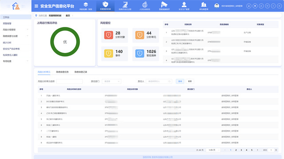Expand the 风险分级管控 sidebar menu

tap(16, 30)
